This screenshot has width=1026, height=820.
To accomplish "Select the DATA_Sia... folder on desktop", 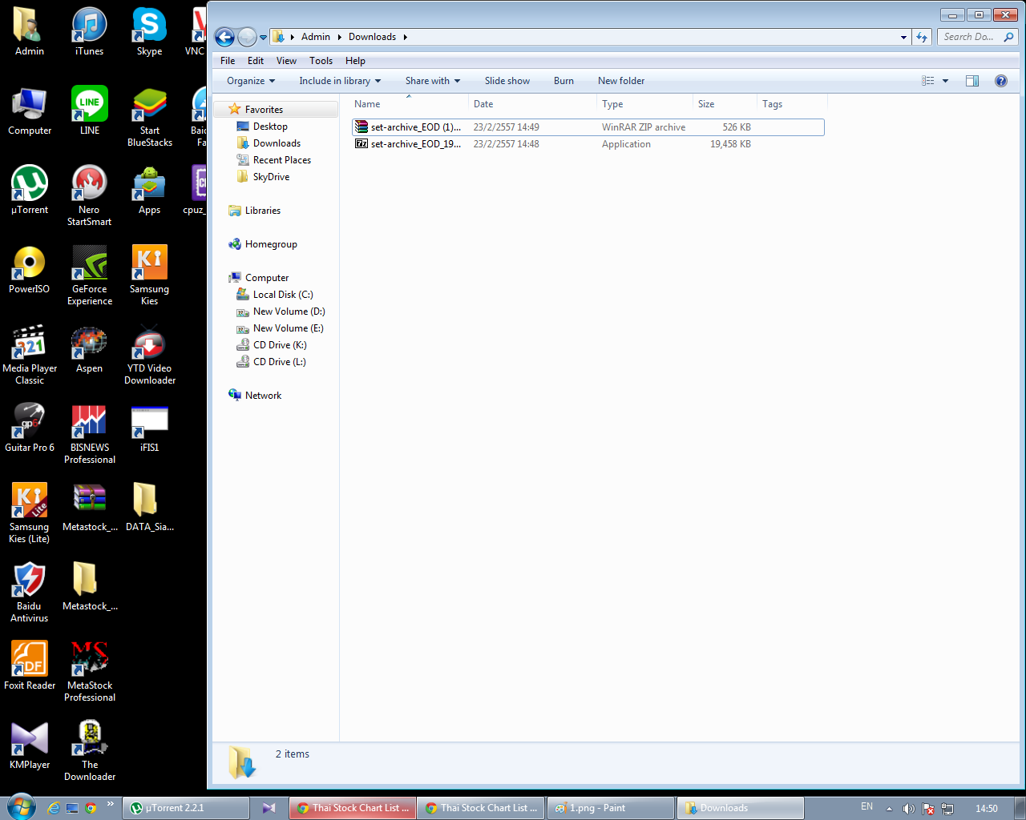I will point(150,508).
